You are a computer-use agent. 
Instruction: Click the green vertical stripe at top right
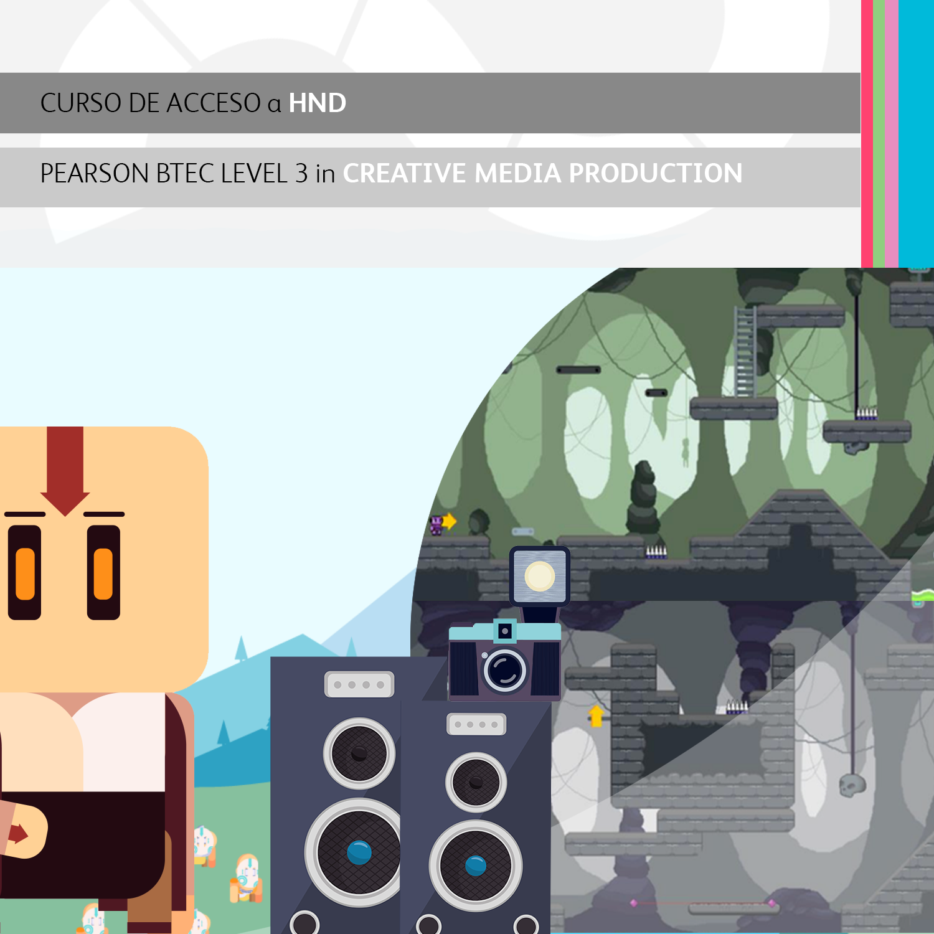pyautogui.click(x=879, y=133)
